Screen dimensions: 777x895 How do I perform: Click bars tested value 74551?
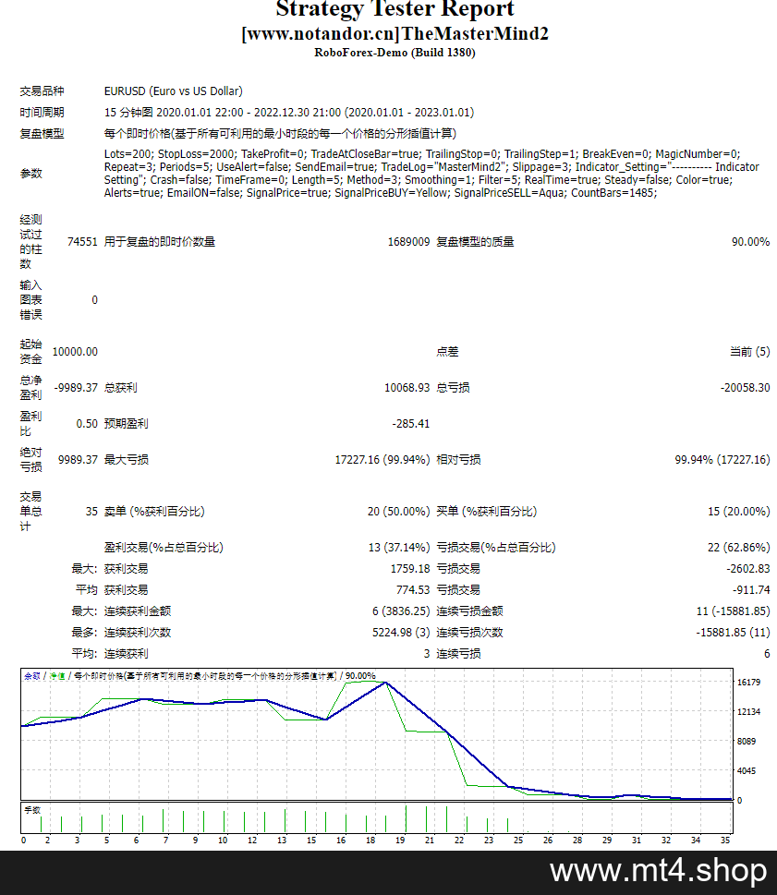point(82,242)
